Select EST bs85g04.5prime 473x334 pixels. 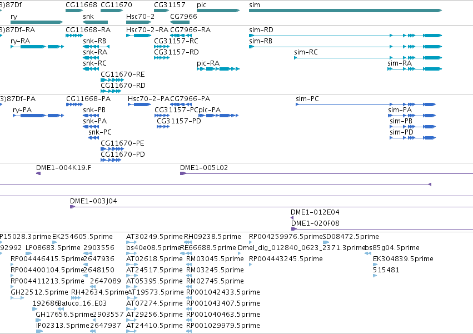pyautogui.click(x=368, y=253)
